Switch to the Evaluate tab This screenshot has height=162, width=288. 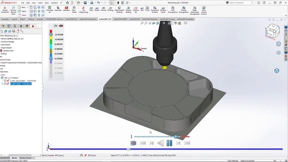(x=40, y=19)
